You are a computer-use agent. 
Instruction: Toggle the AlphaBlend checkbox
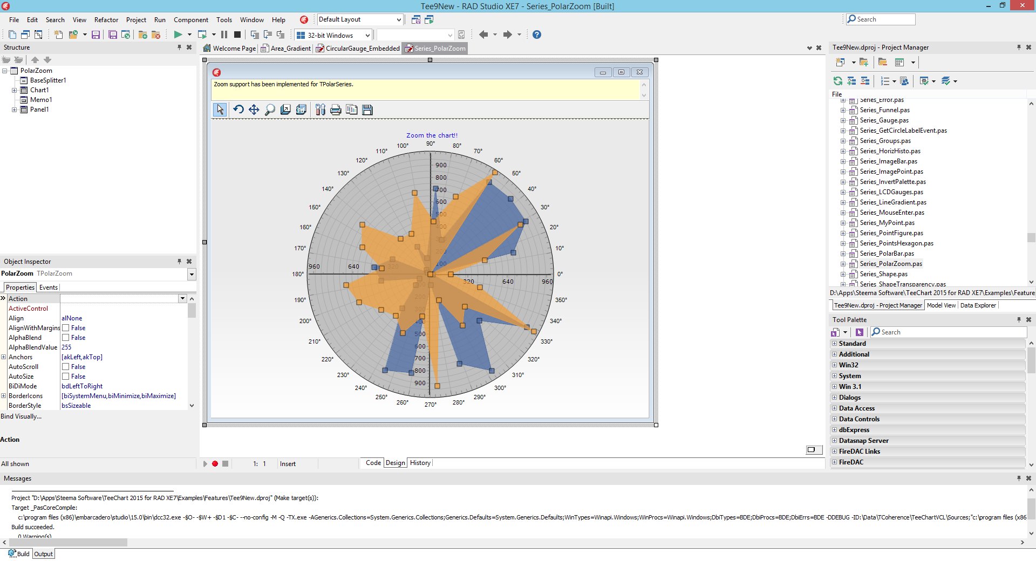65,338
